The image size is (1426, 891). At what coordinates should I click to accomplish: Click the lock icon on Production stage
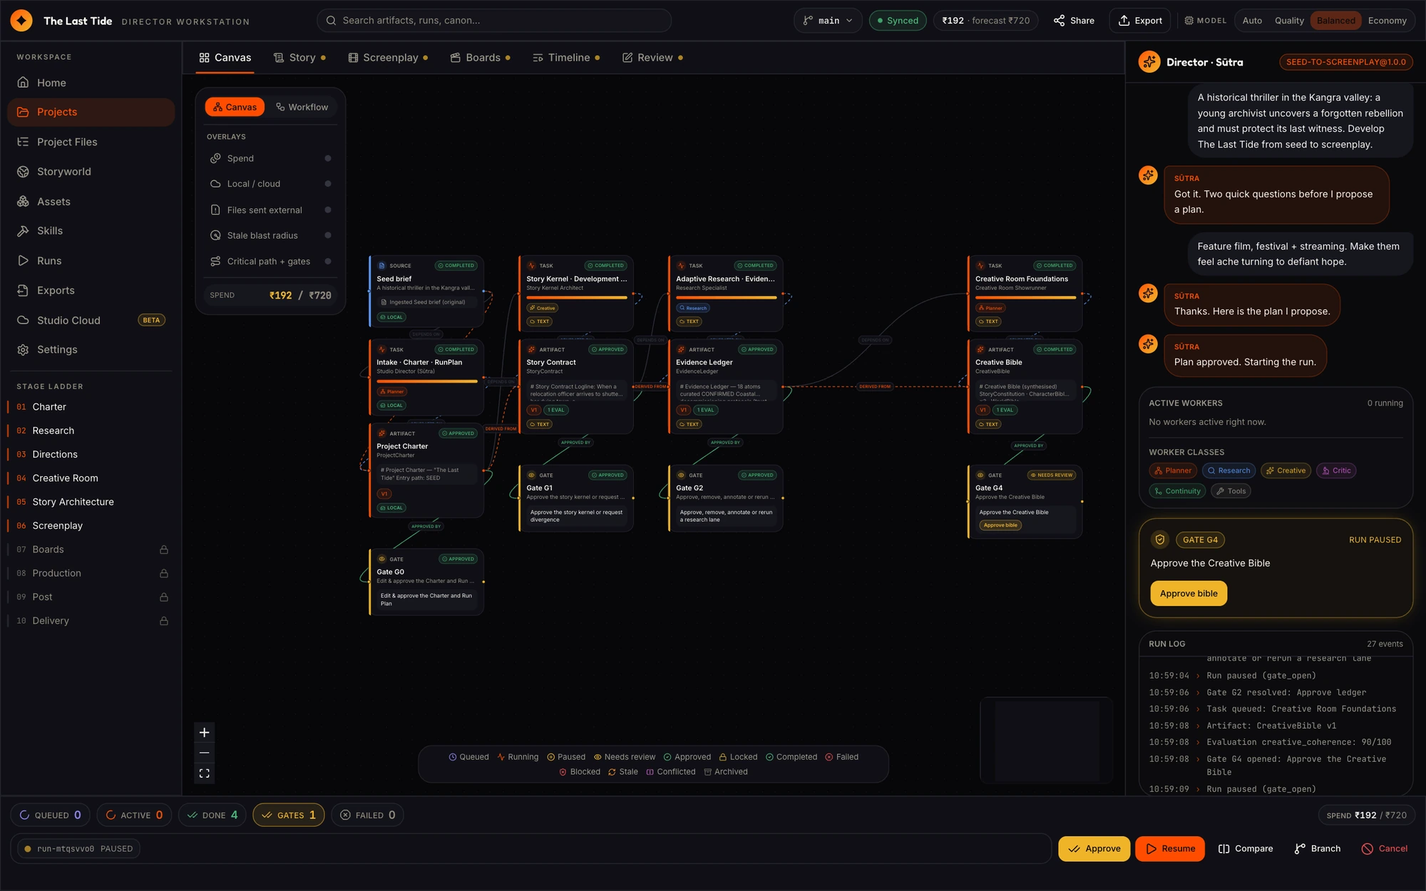[x=164, y=574]
